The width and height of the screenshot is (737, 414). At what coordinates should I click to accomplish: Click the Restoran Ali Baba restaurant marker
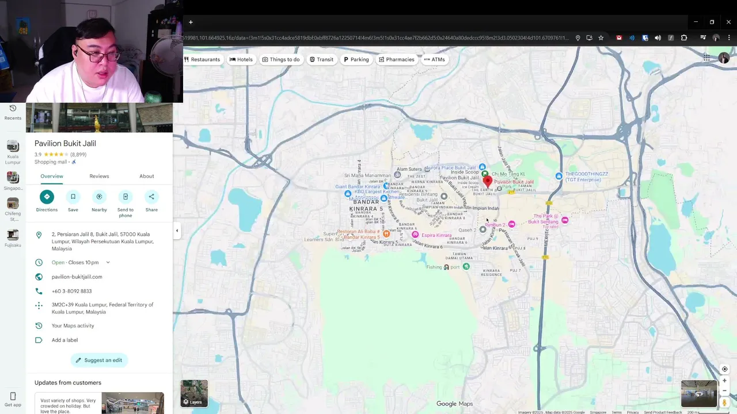click(386, 233)
